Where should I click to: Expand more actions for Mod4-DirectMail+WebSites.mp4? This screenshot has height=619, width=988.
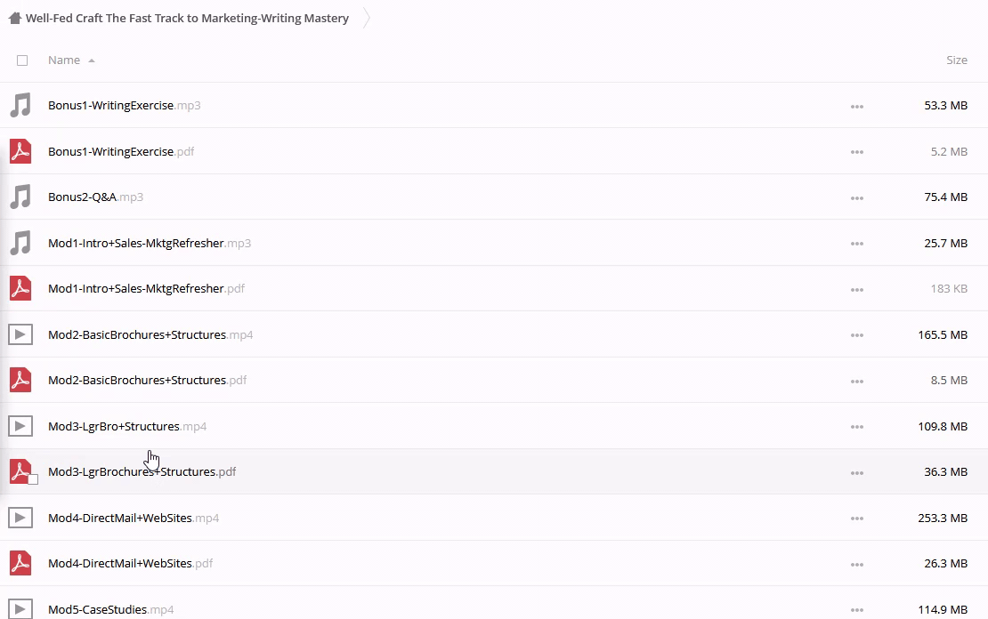pyautogui.click(x=856, y=518)
